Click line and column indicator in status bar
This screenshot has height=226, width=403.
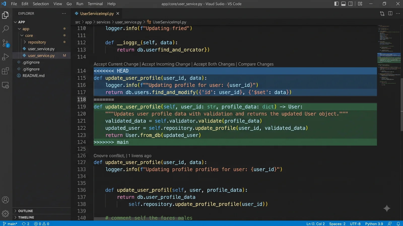[316, 224]
